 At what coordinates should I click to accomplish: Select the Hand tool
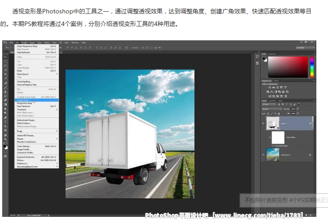pos(5,135)
